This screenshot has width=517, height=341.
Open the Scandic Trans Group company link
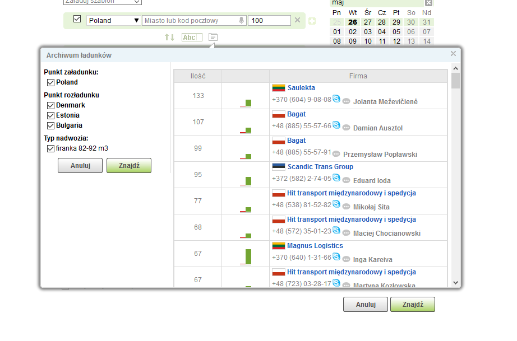click(x=321, y=167)
